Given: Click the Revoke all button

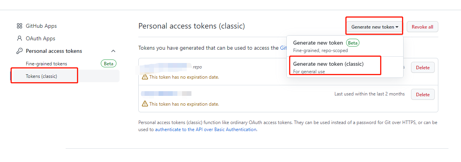Looking at the screenshot, I should coord(422,27).
